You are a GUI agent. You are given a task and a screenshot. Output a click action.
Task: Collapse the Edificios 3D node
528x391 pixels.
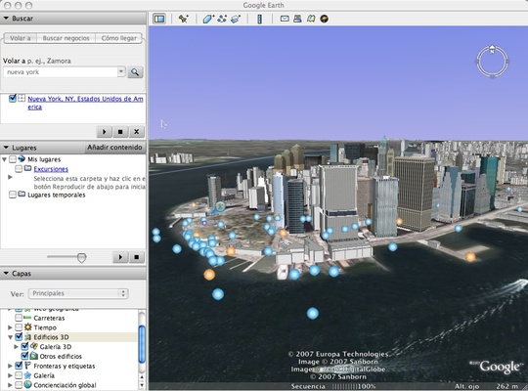click(x=10, y=337)
